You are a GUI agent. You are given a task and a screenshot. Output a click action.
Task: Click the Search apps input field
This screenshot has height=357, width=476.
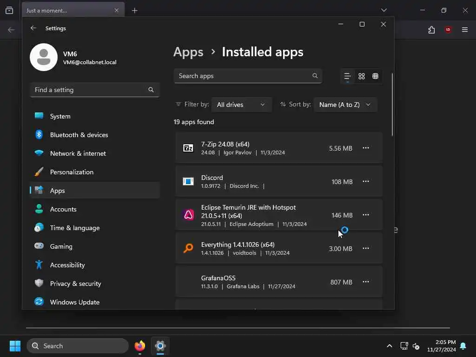pyautogui.click(x=248, y=76)
